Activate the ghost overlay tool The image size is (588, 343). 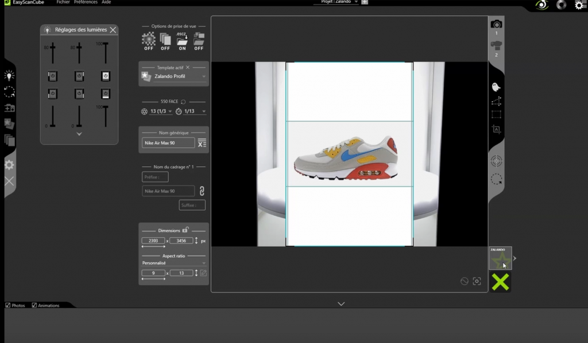click(496, 87)
